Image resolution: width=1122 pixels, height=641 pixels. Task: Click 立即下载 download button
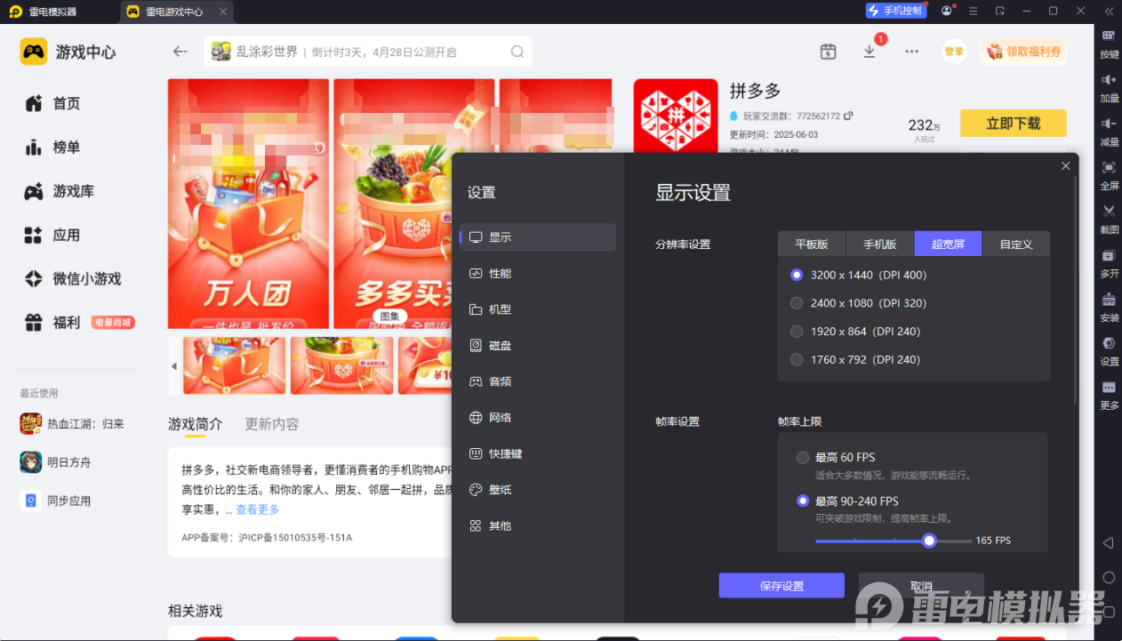(1013, 124)
